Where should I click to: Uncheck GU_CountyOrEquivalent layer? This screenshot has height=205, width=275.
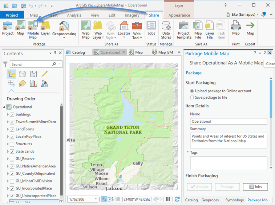[x=12, y=174]
